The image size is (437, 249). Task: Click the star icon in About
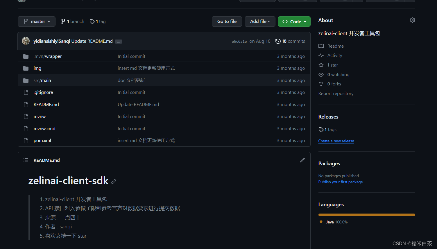coord(321,65)
